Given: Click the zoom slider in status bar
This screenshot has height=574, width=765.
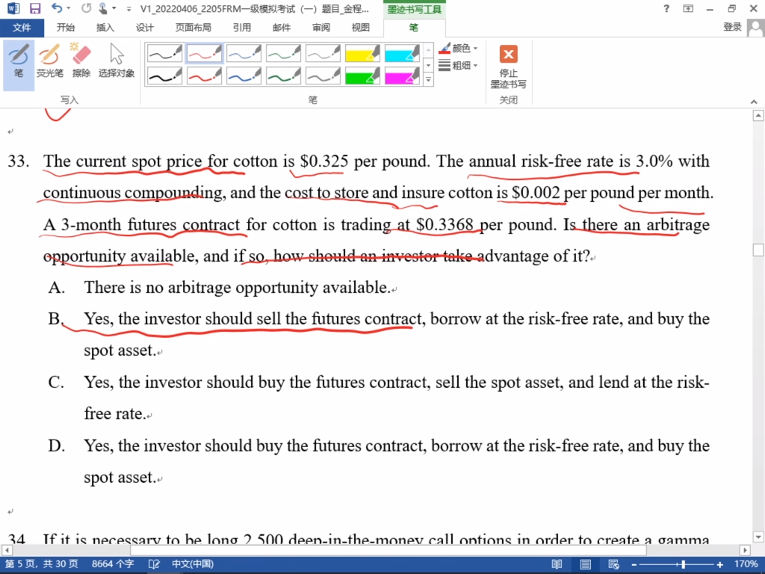Looking at the screenshot, I should 675,564.
